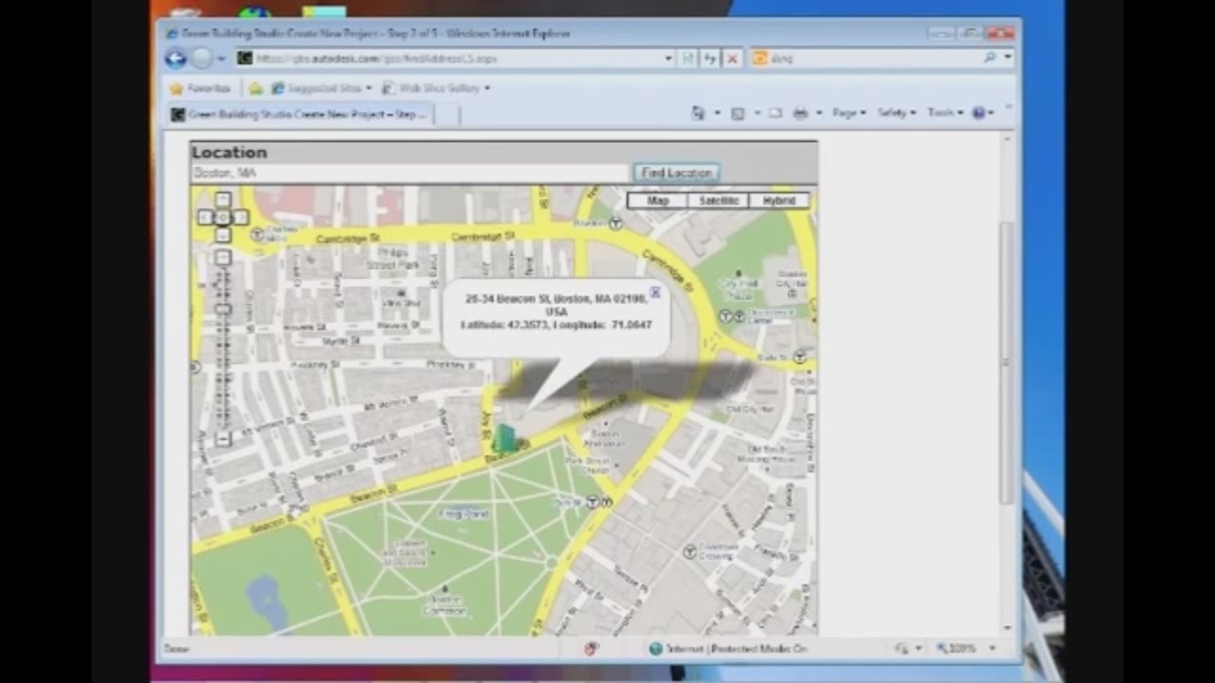Select Map view mode
This screenshot has height=683, width=1215.
(x=657, y=200)
